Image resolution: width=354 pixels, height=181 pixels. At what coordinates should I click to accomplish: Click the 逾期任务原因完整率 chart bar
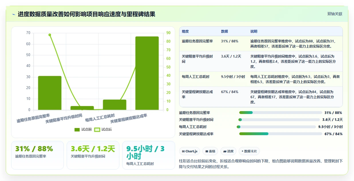(x=50, y=93)
